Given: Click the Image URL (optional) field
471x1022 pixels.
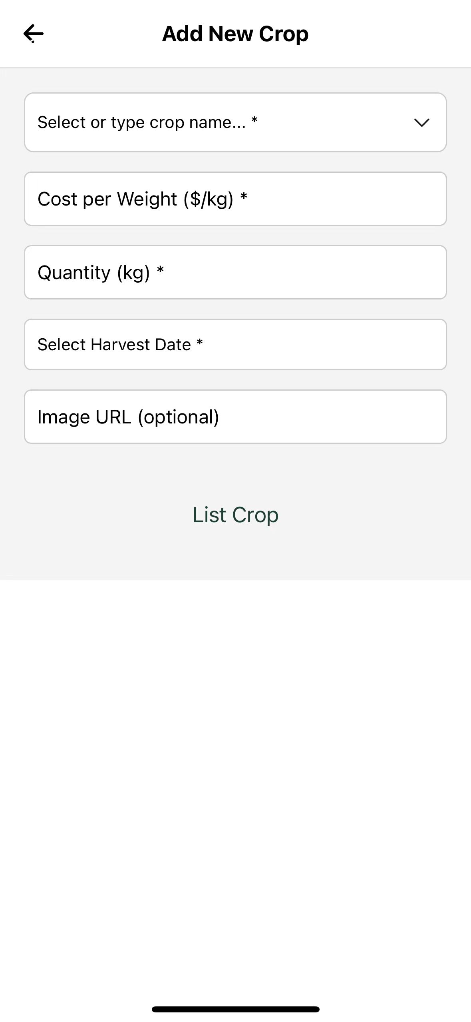Looking at the screenshot, I should (x=235, y=417).
